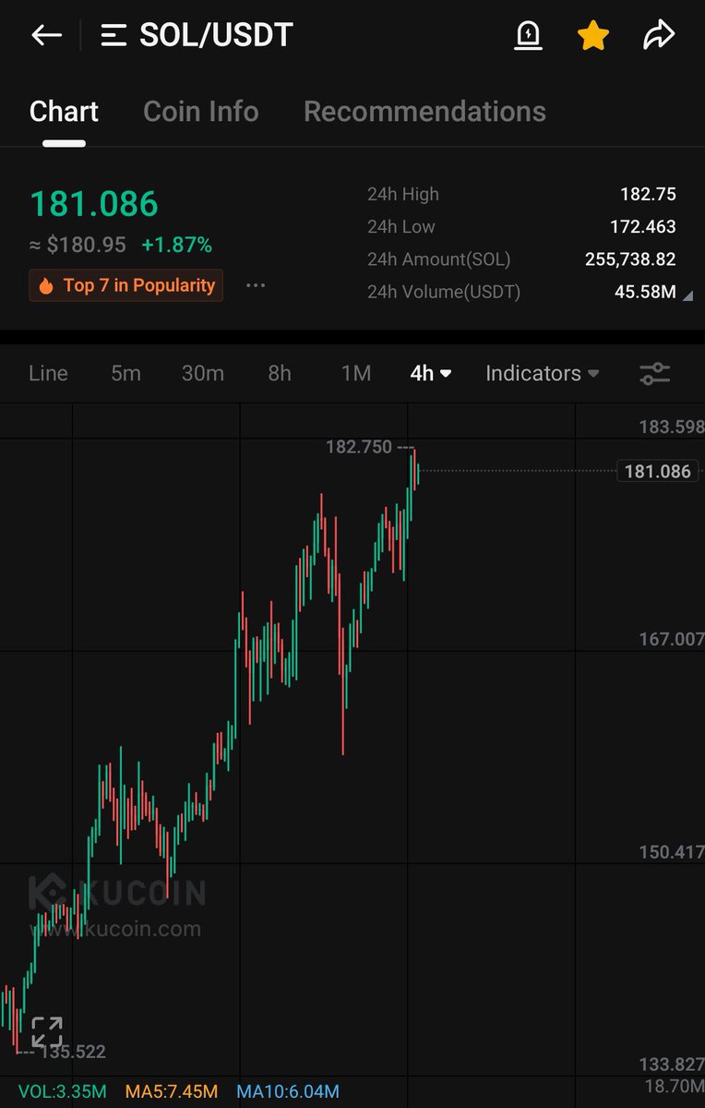Select the 8h timeframe
This screenshot has height=1108, width=705.
pos(280,373)
